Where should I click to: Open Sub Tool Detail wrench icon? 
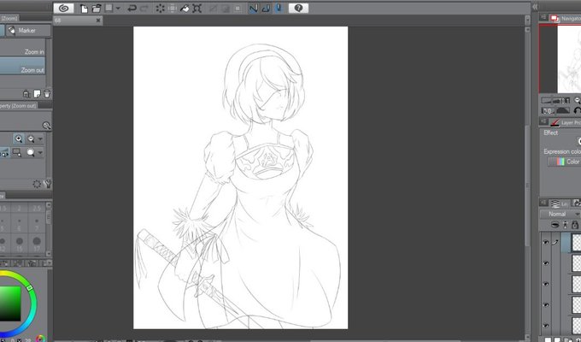coord(48,184)
